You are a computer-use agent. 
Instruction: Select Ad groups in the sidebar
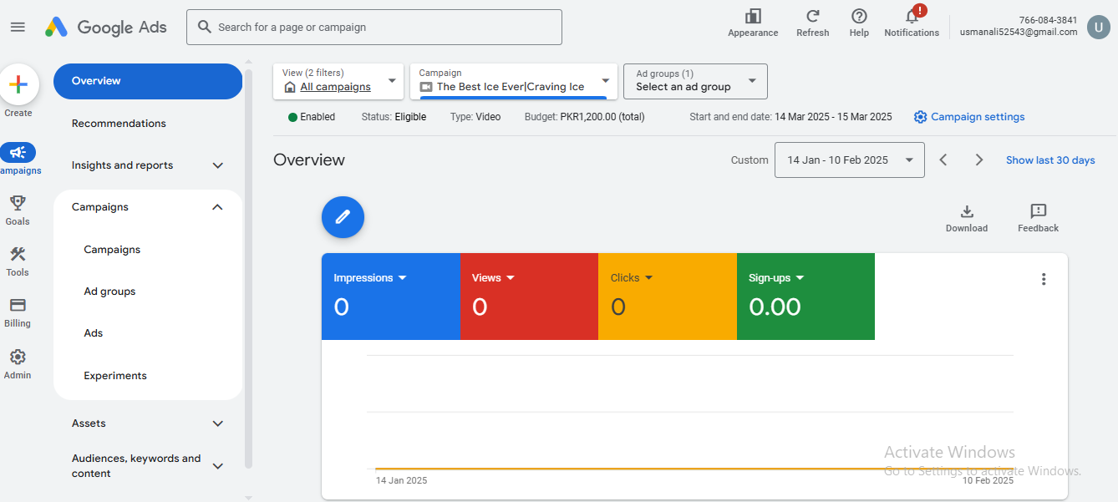[109, 291]
